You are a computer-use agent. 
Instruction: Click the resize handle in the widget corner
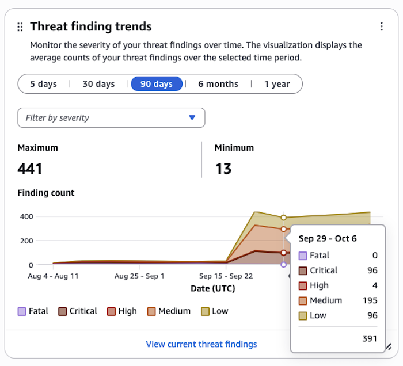click(389, 346)
